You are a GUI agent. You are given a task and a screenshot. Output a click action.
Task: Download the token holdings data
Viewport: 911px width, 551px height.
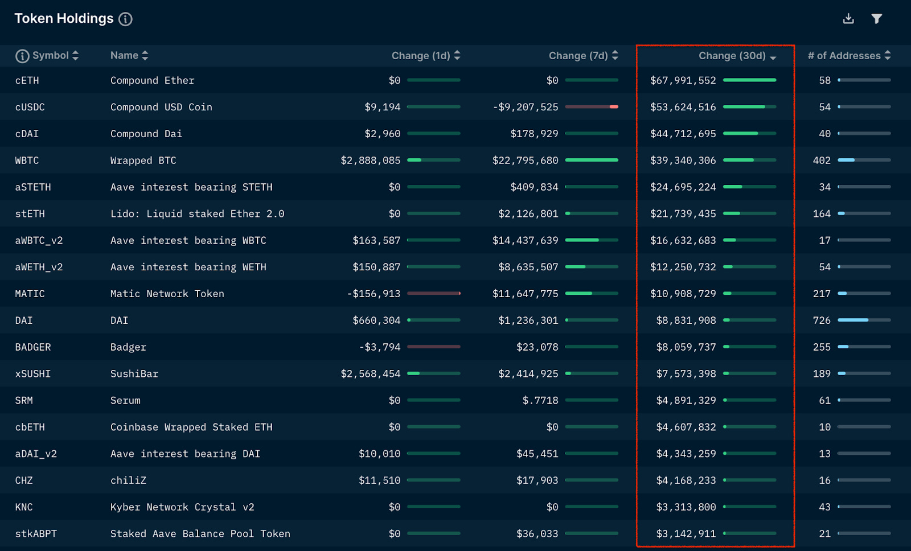click(x=848, y=19)
